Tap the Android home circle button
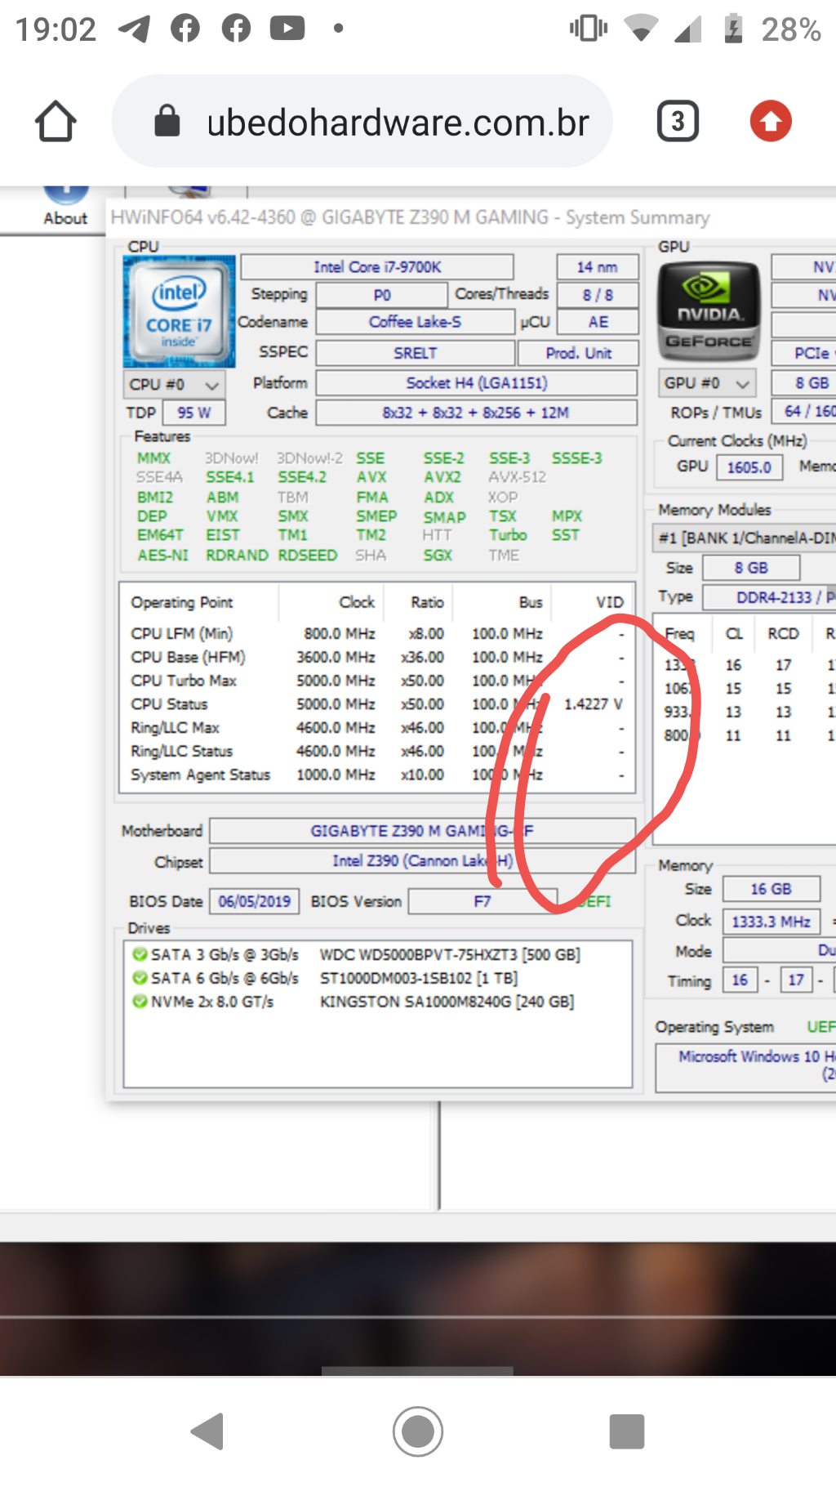 point(418,1431)
